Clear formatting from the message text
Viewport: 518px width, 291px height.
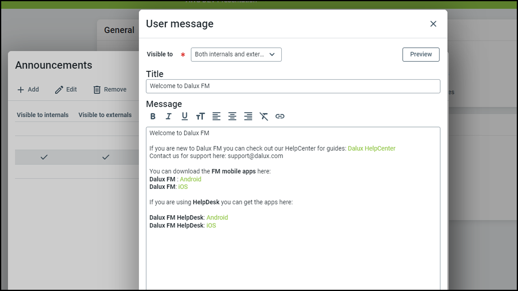pos(264,116)
